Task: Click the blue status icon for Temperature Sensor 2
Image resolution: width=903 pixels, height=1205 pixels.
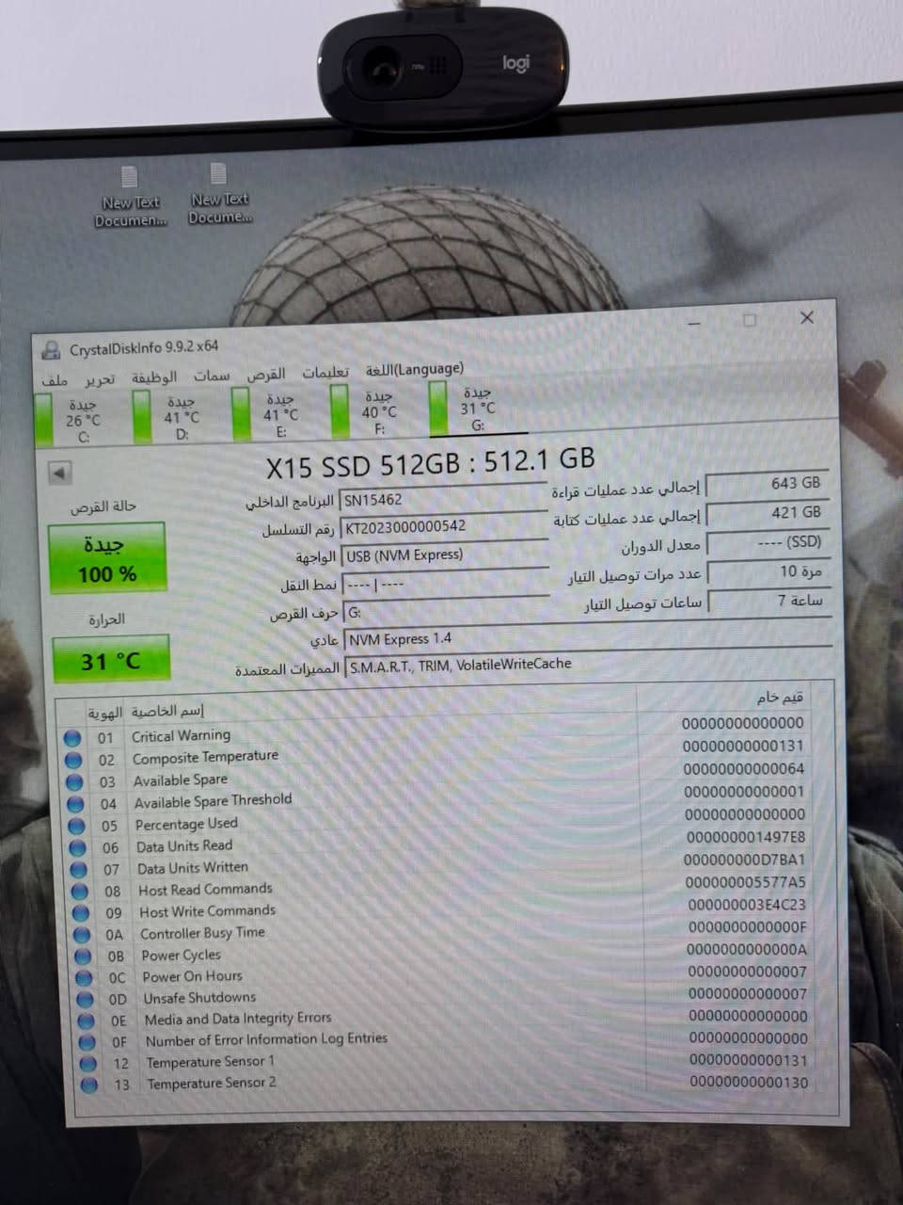Action: click(x=89, y=1085)
